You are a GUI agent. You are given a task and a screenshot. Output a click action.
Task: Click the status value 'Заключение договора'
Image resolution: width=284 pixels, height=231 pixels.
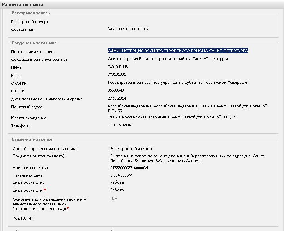coord(128,29)
